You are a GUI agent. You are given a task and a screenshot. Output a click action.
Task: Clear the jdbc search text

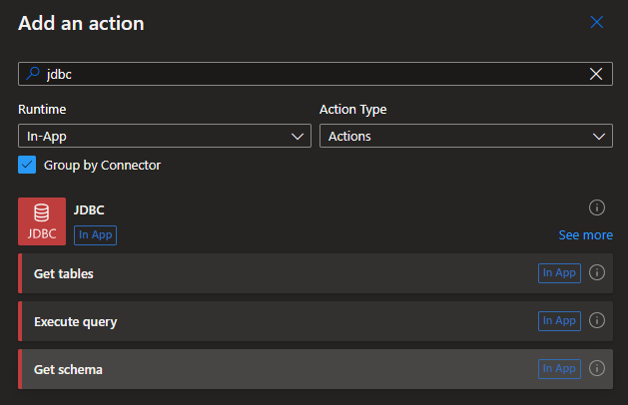tap(597, 74)
